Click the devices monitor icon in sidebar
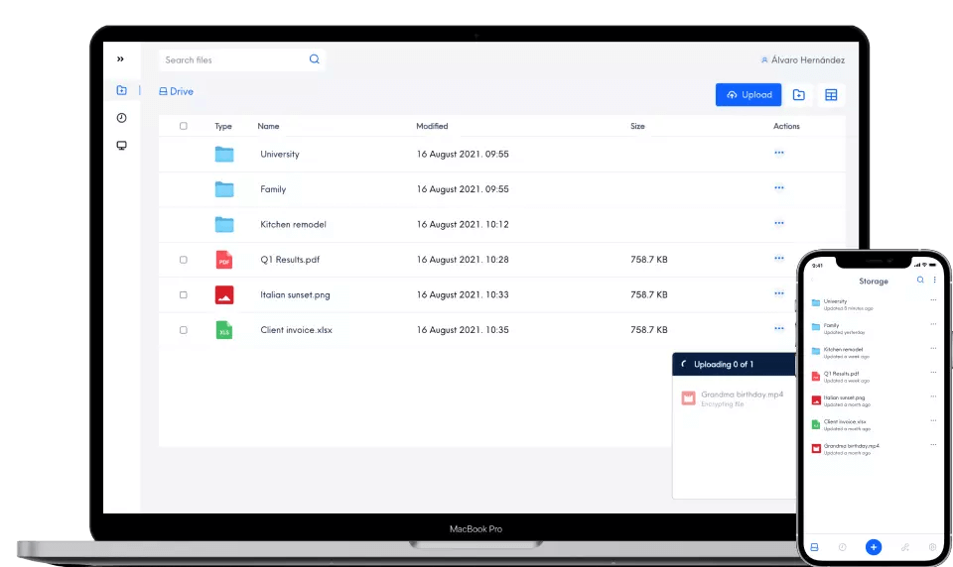953x567 pixels. (x=121, y=146)
